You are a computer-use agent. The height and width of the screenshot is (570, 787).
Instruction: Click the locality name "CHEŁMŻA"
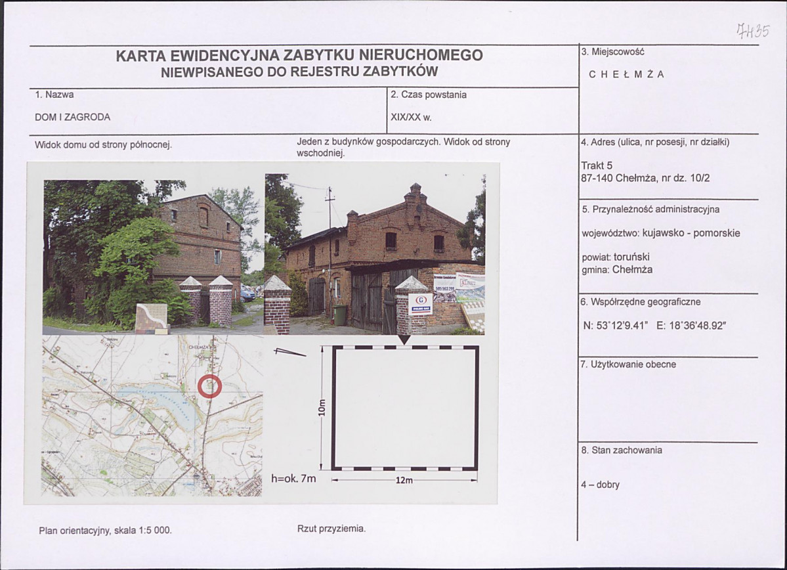pyautogui.click(x=626, y=74)
